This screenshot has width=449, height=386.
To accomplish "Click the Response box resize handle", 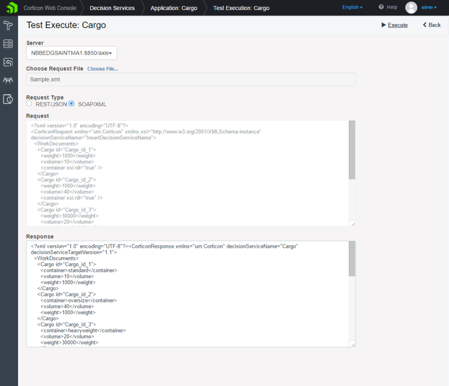I will (x=353, y=344).
